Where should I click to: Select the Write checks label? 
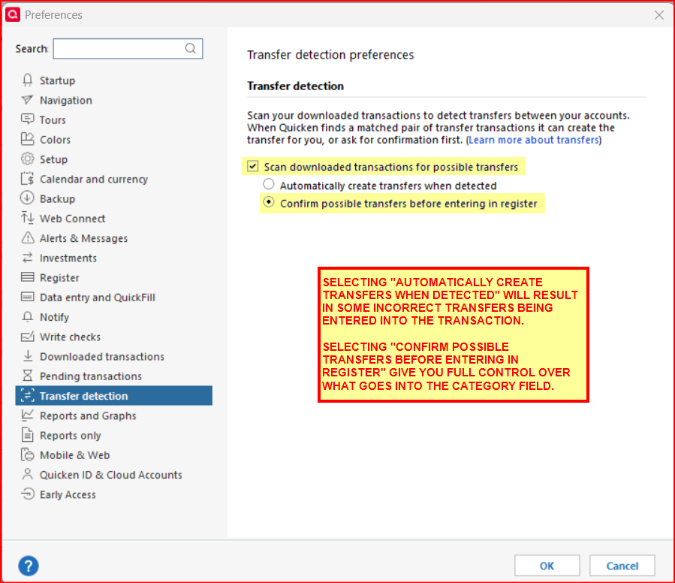tap(70, 337)
